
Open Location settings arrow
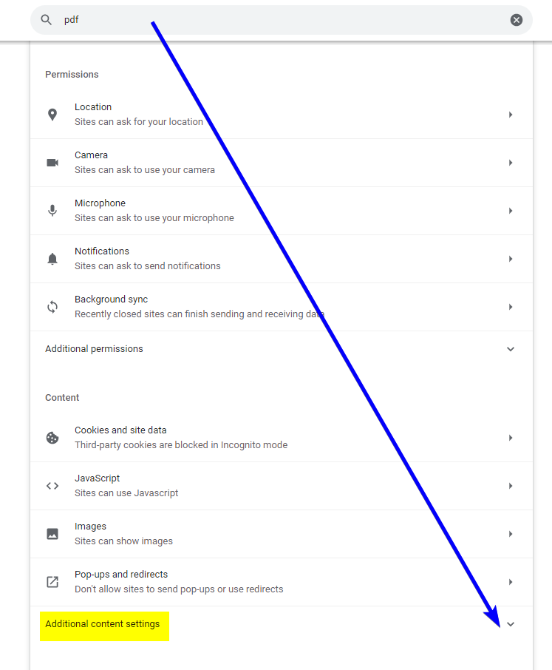(510, 115)
